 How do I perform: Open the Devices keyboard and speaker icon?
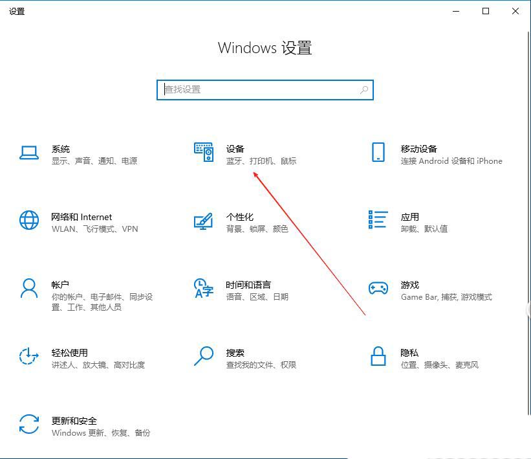[204, 153]
